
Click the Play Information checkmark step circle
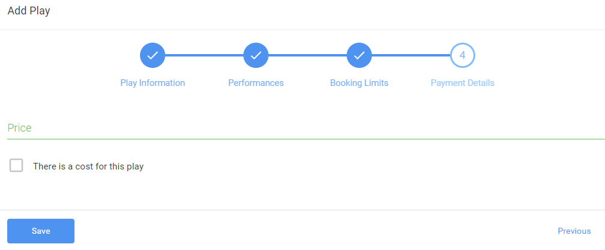pos(153,55)
